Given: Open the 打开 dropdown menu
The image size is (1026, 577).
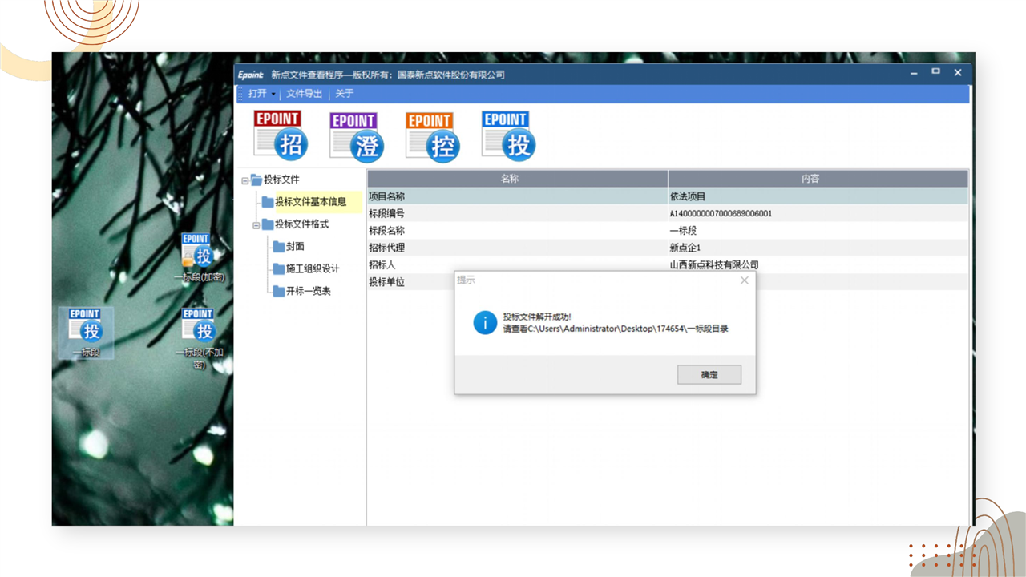Looking at the screenshot, I should point(261,94).
